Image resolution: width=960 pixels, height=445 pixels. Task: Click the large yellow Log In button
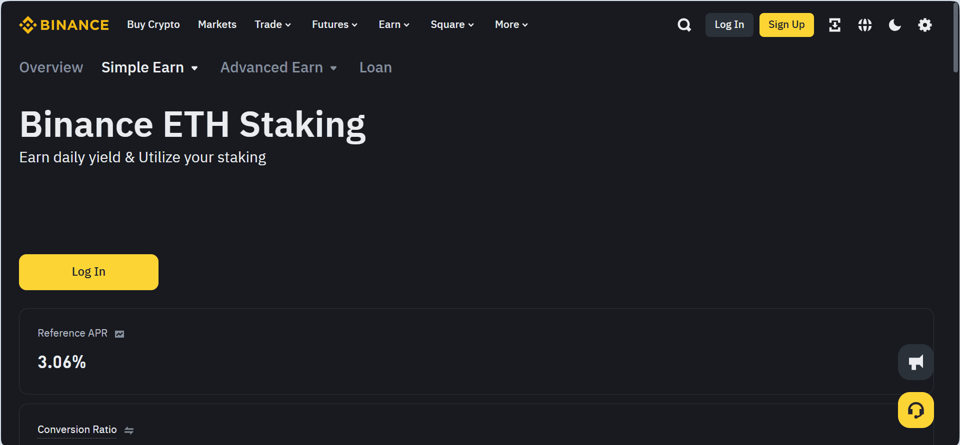(x=88, y=272)
